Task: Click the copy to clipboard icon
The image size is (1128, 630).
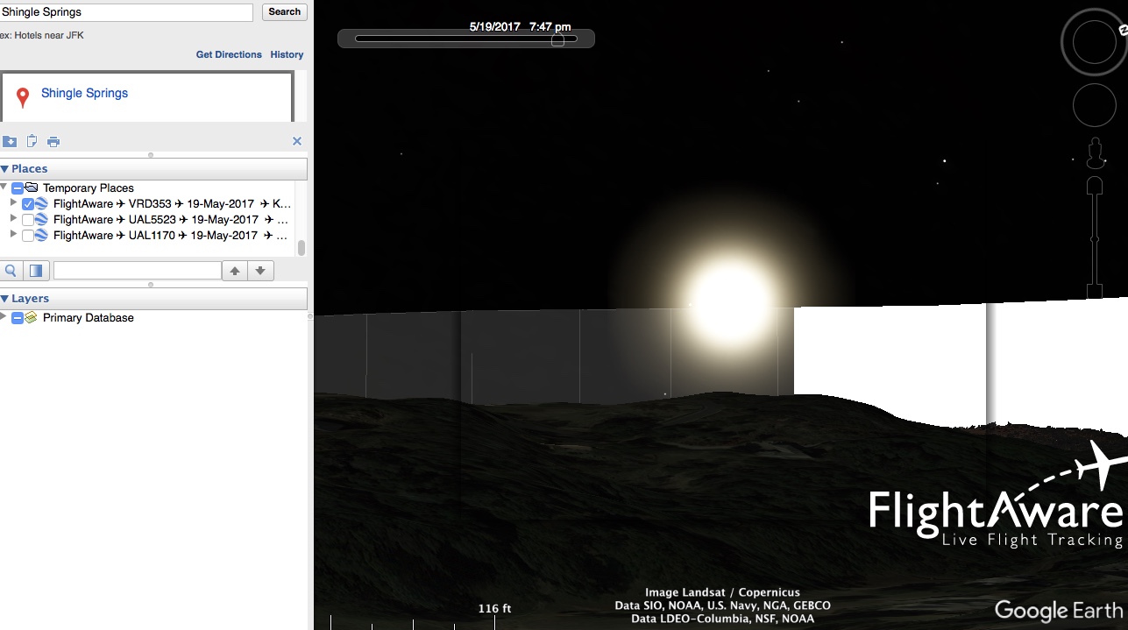Action: click(32, 141)
